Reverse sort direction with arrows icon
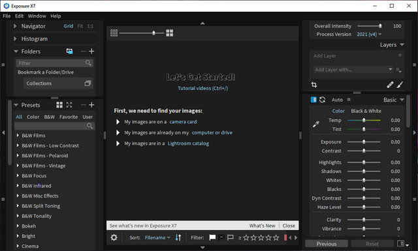 point(178,237)
